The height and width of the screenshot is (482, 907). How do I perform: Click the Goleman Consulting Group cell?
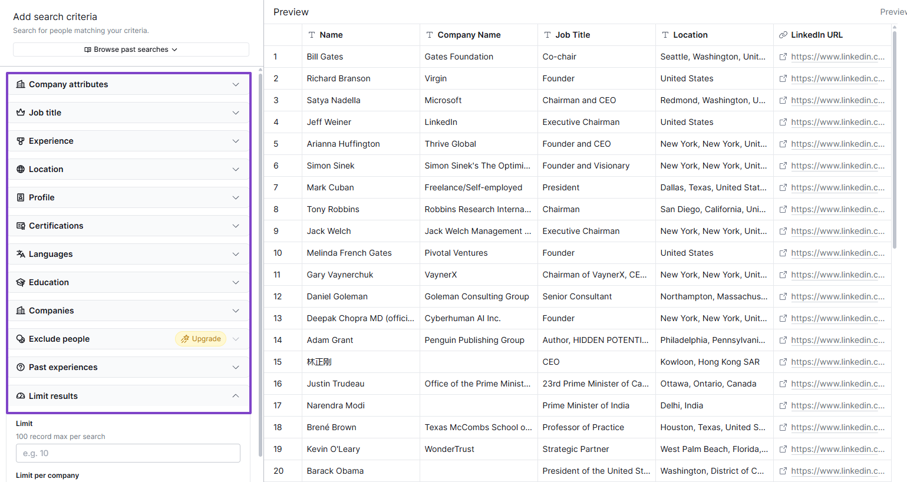click(x=479, y=296)
